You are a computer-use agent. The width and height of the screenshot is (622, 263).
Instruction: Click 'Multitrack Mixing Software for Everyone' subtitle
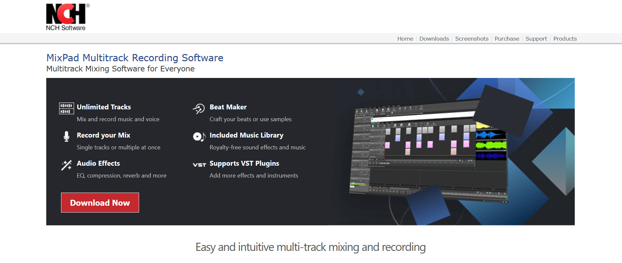[120, 69]
